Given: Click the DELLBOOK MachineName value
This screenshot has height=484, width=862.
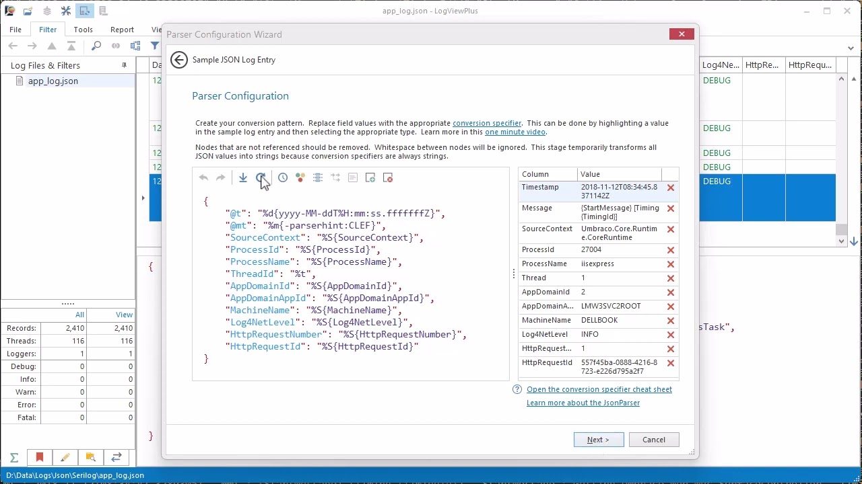Looking at the screenshot, I should click(599, 320).
